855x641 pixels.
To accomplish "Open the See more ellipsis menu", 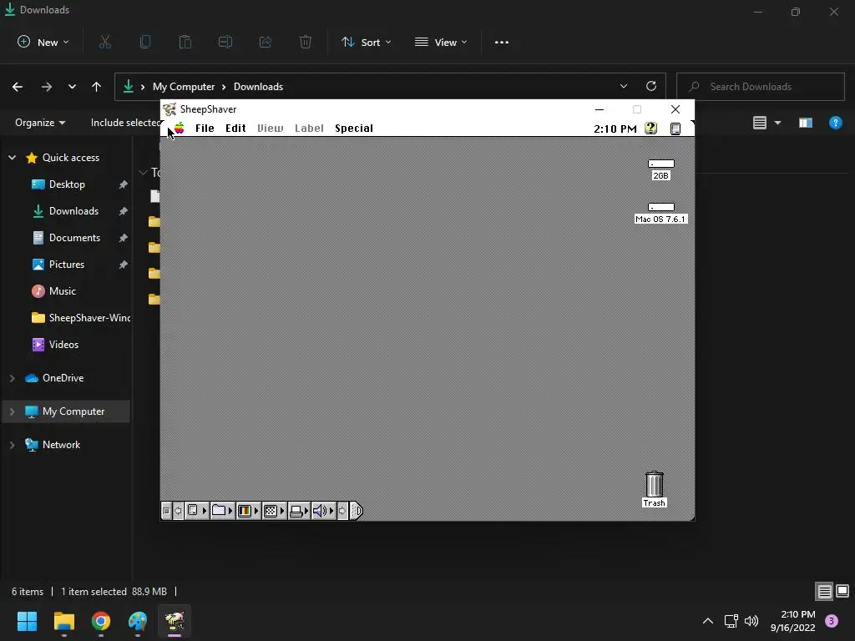I will pyautogui.click(x=502, y=42).
